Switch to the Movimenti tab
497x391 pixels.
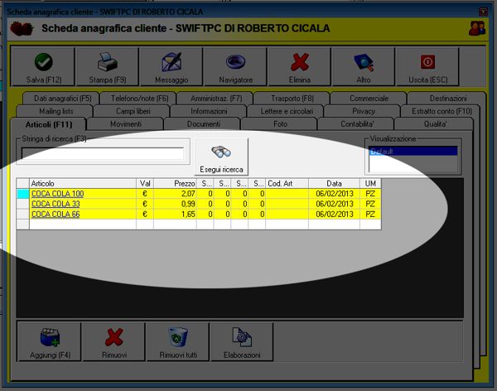pos(126,124)
